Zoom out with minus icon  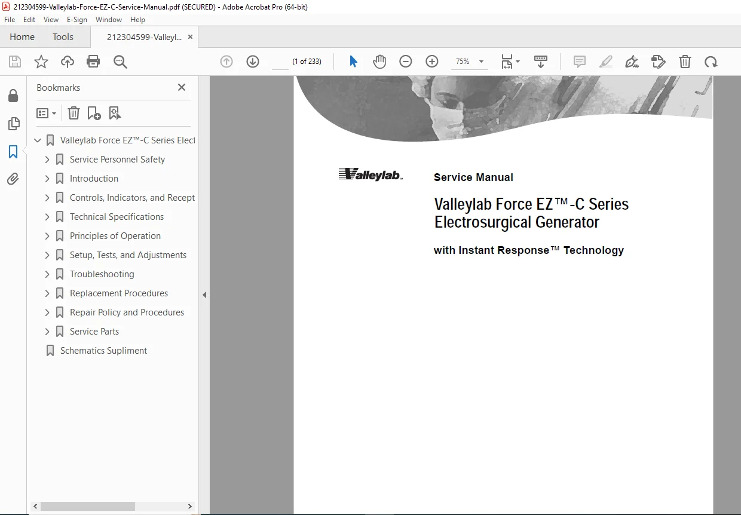[x=406, y=62]
